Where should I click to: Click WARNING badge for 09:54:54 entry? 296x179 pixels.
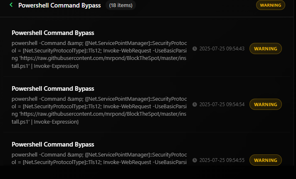[266, 104]
